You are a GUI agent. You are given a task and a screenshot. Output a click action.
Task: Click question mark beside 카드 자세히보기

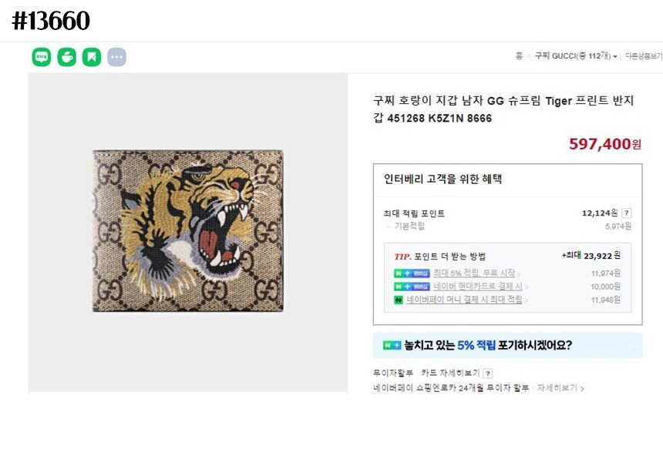pyautogui.click(x=487, y=374)
